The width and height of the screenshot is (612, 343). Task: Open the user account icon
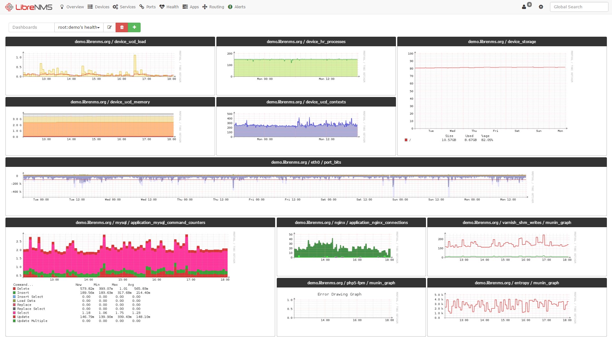[524, 7]
